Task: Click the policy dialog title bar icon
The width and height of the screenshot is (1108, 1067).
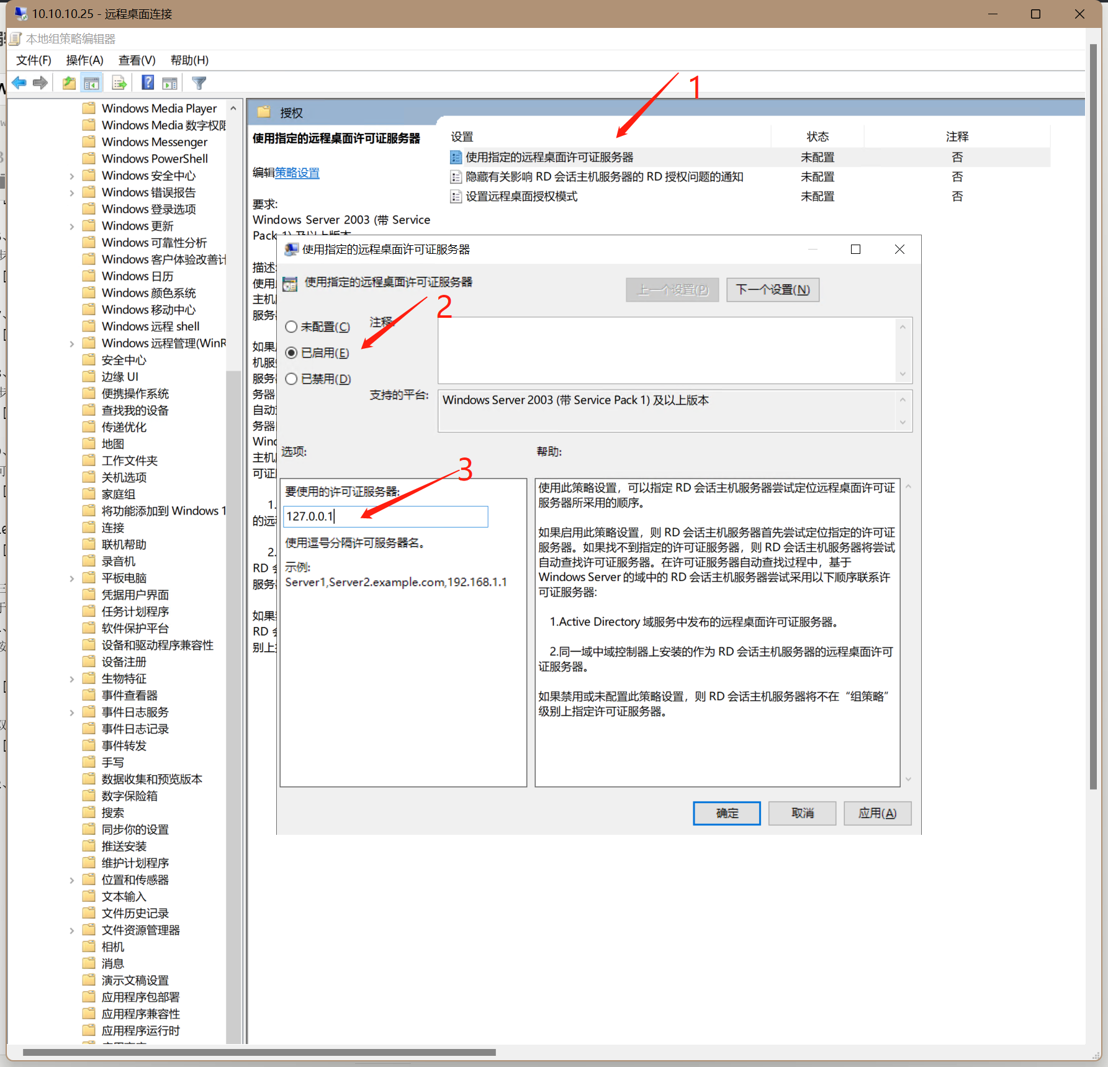Action: (291, 250)
